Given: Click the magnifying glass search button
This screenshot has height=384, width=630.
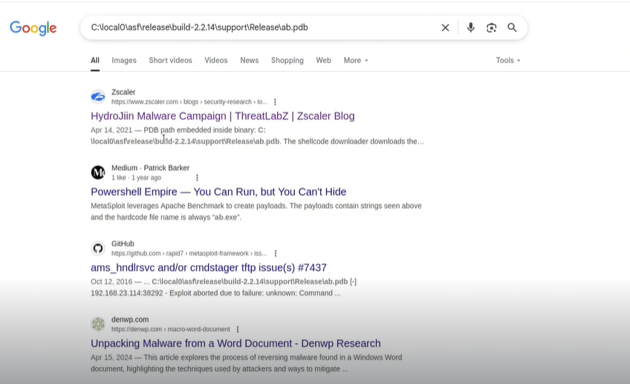Looking at the screenshot, I should 512,27.
